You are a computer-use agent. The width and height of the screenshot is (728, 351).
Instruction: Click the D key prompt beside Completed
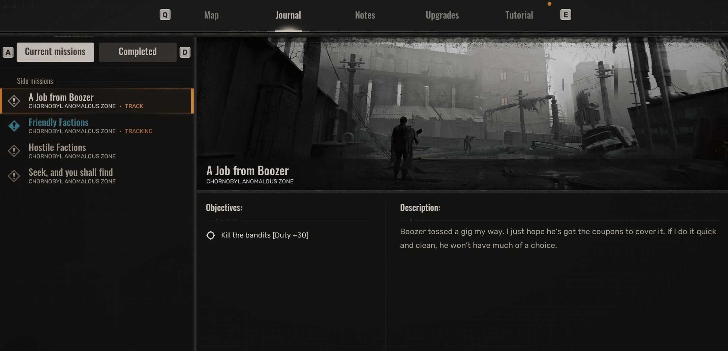[x=185, y=52]
